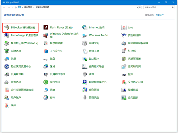Open 设备管理器 icon
Image resolution: width=178 pixels, height=133 pixels.
tap(7, 74)
